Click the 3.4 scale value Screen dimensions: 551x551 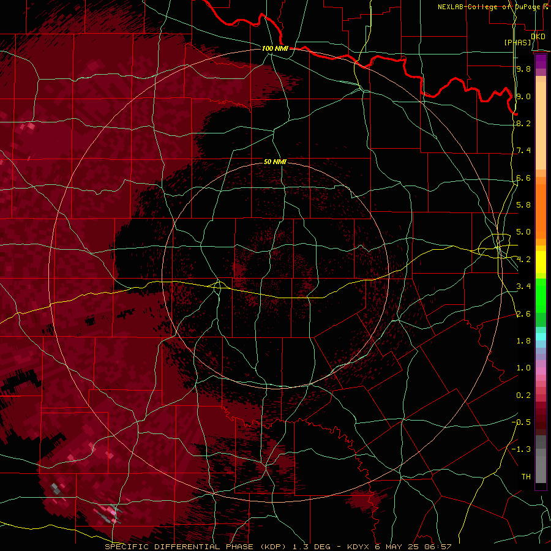(523, 287)
